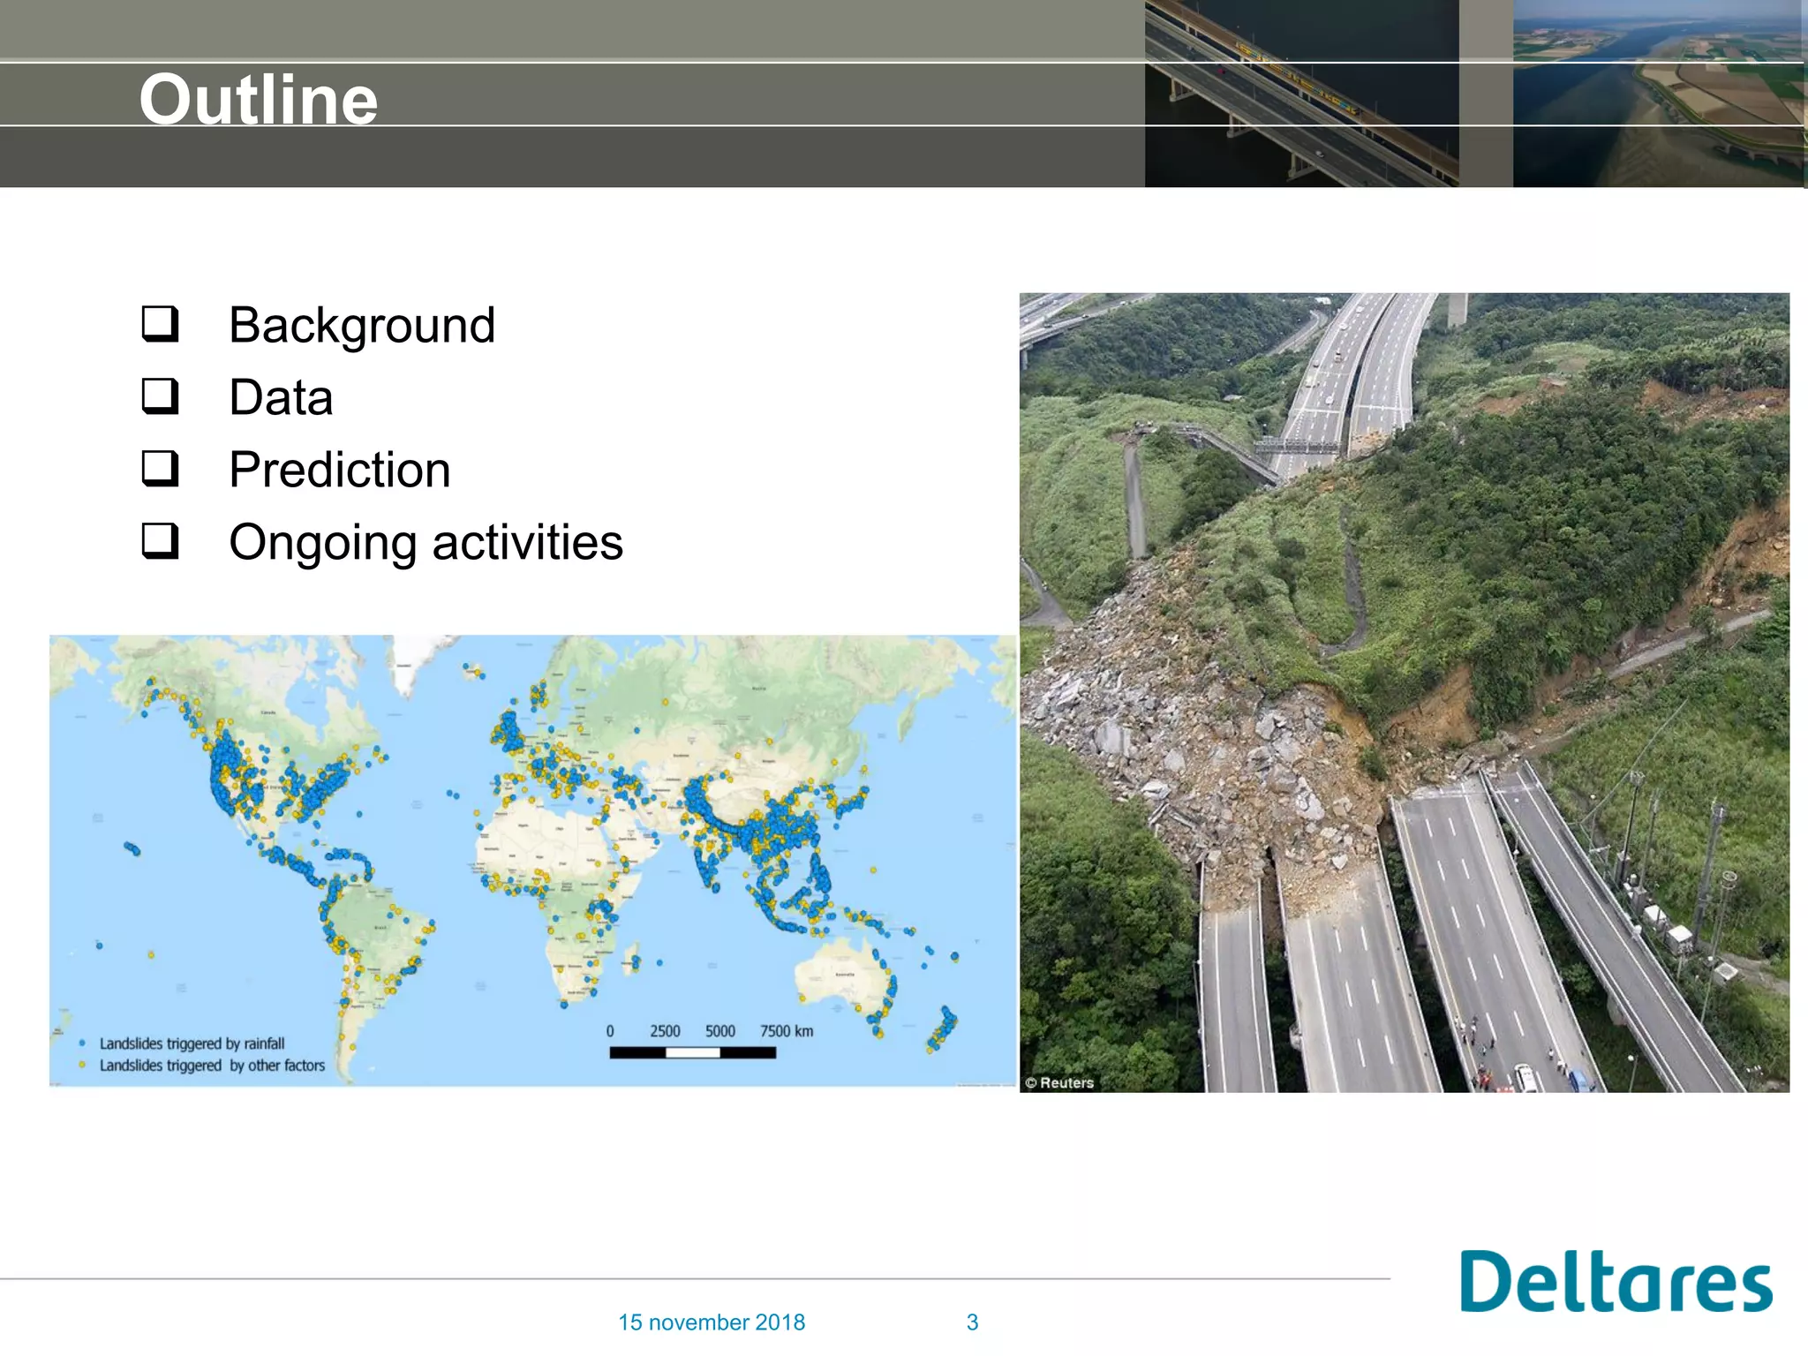Screen dimensions: 1808x1356
Task: Click the world landslide map image
Action: (x=532, y=860)
